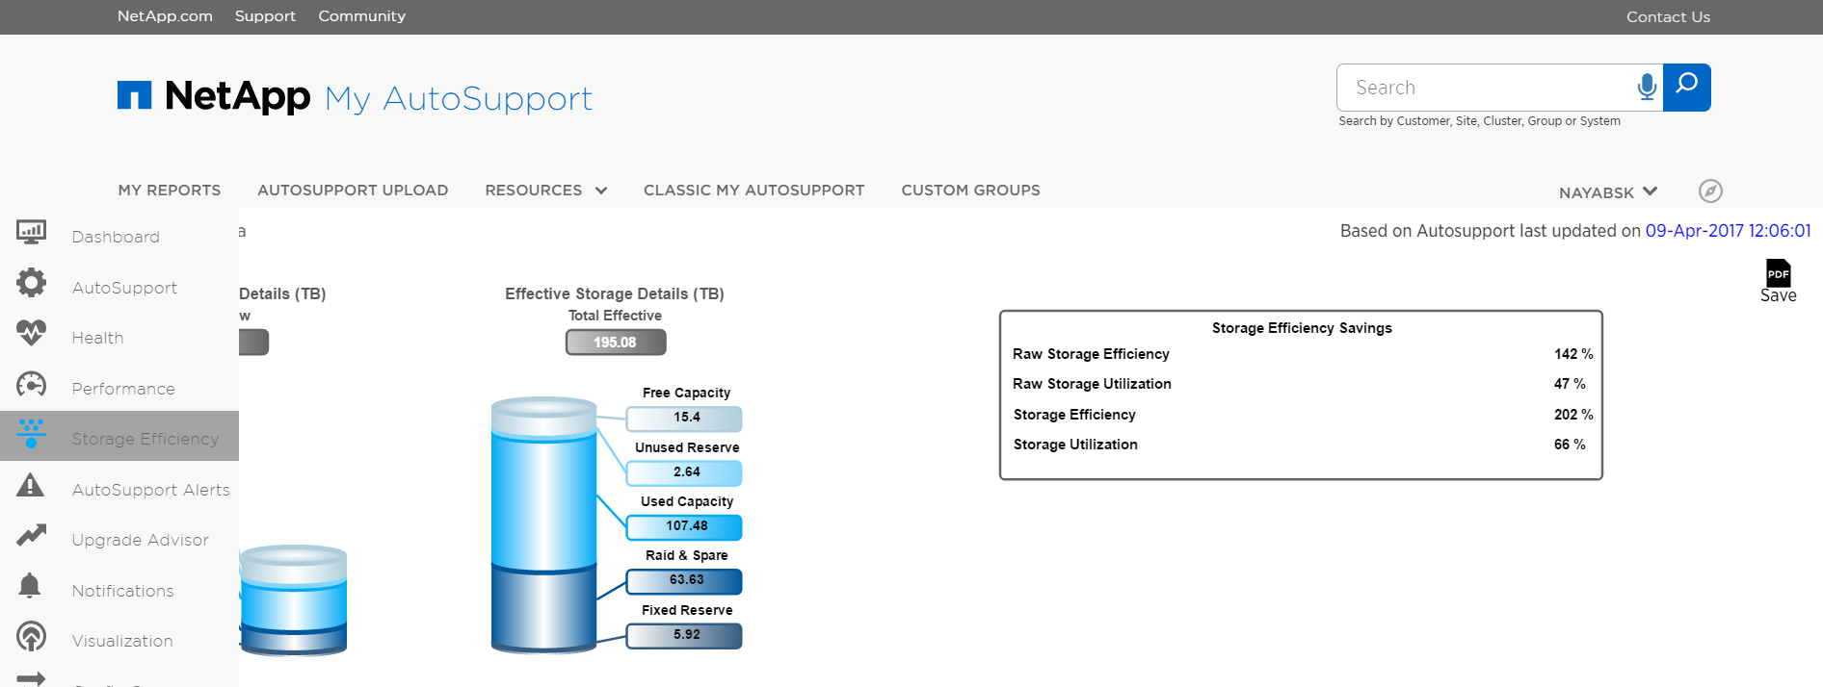Click the Performance gauge icon

pos(31,385)
